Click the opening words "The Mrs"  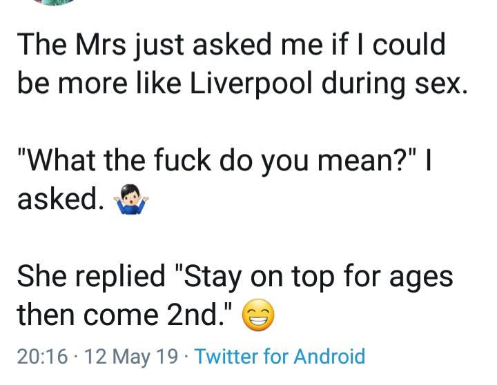point(63,45)
